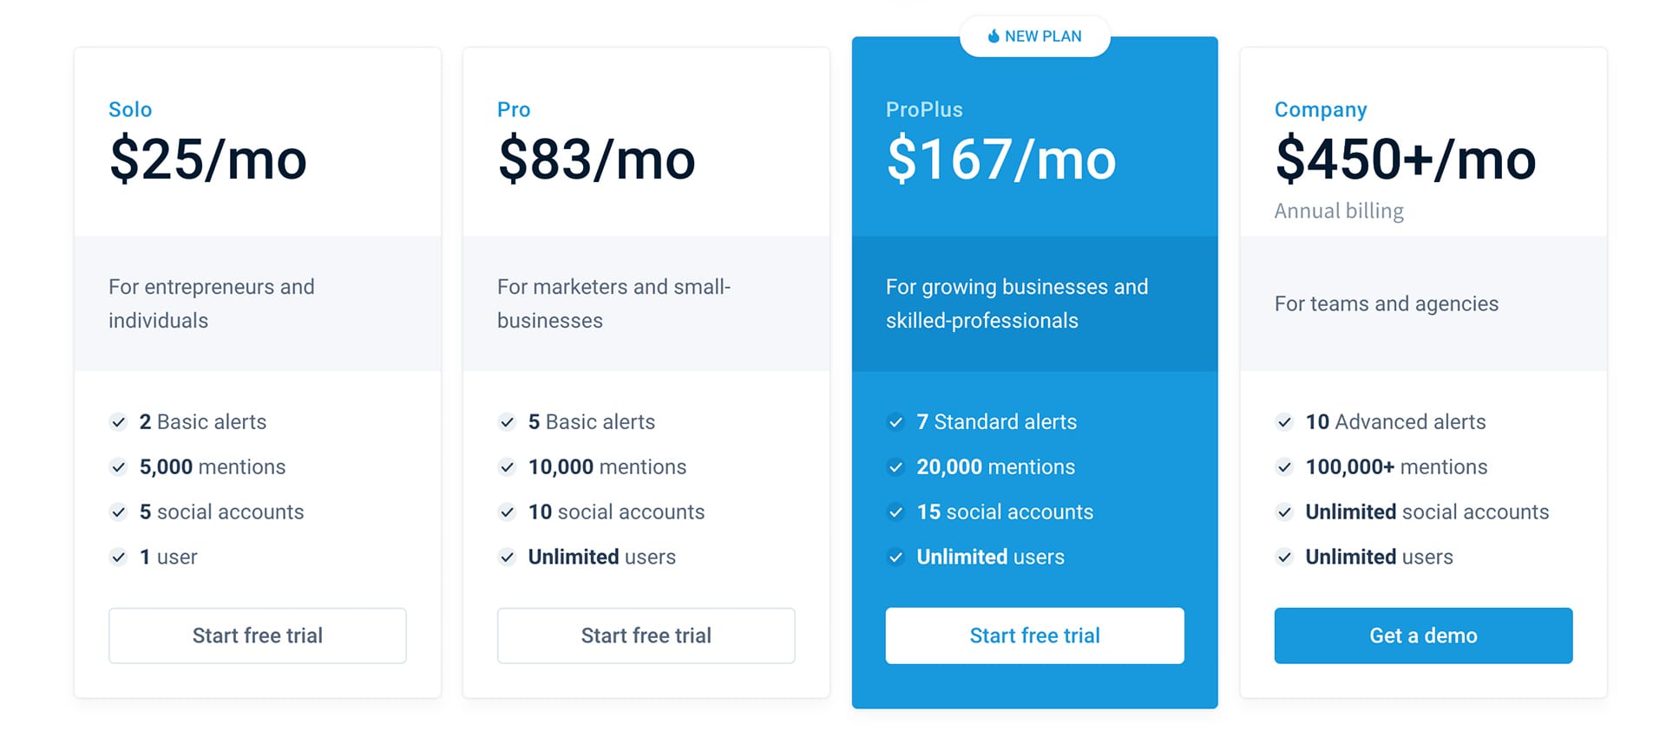
Task: Click checkmark icon next to 7 Standard alerts
Action: tap(896, 422)
